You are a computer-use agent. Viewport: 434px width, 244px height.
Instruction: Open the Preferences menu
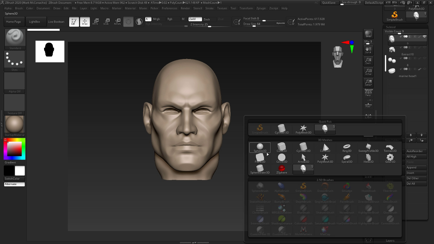pyautogui.click(x=170, y=8)
